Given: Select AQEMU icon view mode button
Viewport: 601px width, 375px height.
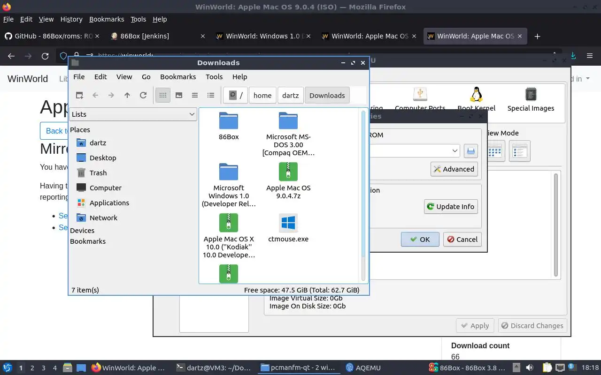Looking at the screenshot, I should pos(495,151).
